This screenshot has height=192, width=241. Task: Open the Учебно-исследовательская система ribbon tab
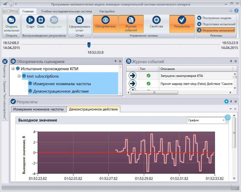point(67,11)
